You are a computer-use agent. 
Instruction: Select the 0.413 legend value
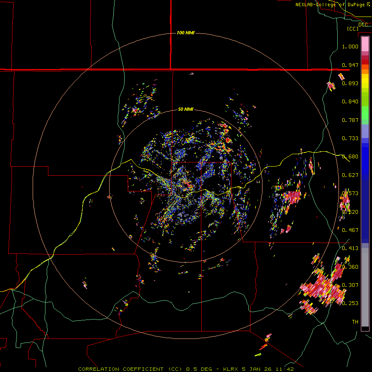click(350, 248)
